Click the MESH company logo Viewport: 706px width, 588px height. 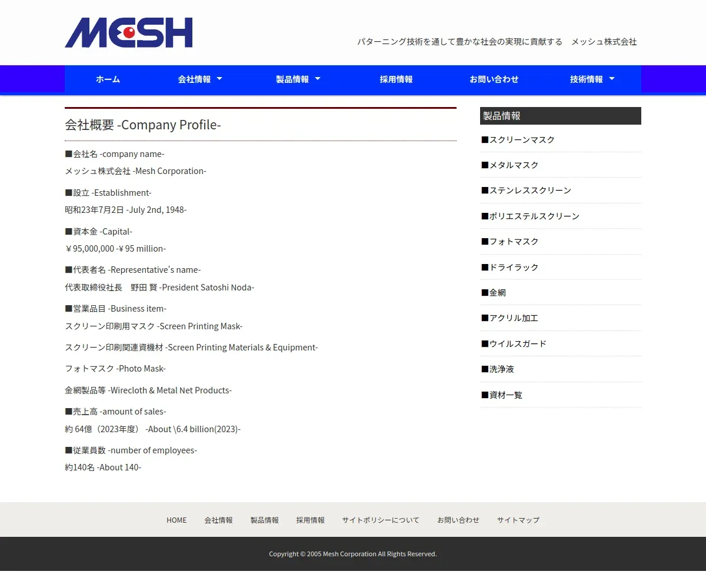coord(129,32)
